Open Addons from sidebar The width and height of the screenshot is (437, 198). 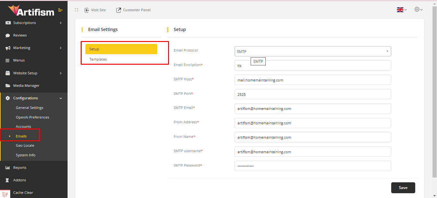pyautogui.click(x=20, y=180)
